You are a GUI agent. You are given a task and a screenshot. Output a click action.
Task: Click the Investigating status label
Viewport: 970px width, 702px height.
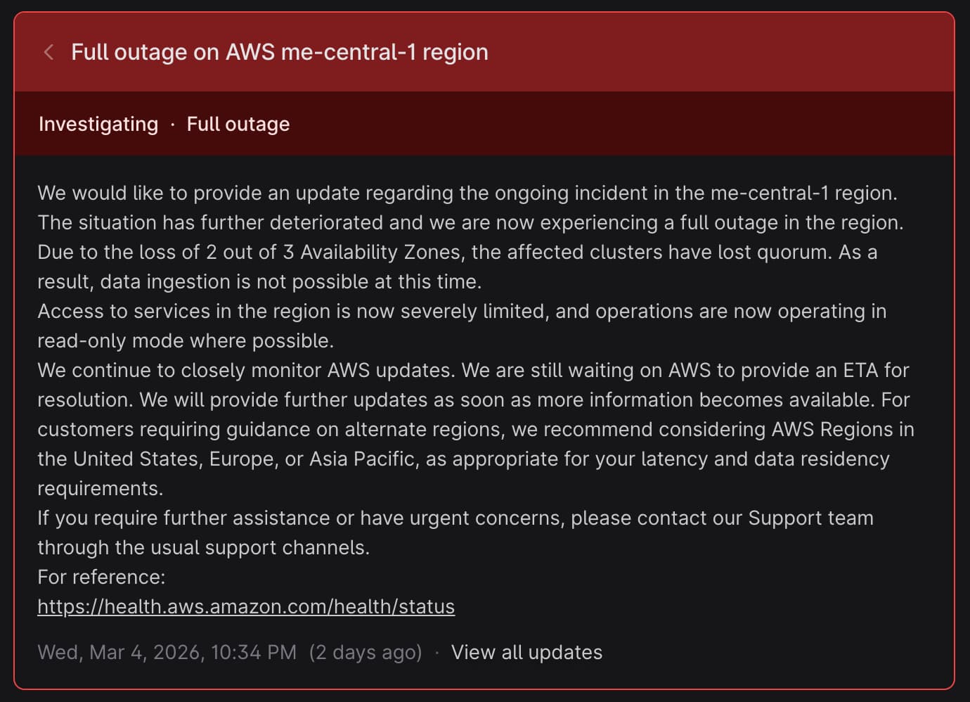pyautogui.click(x=98, y=125)
